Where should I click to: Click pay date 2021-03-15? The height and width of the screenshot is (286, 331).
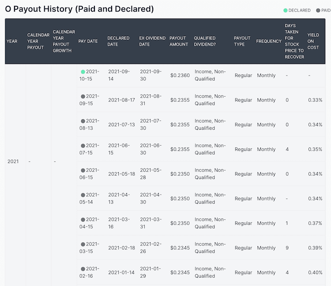[x=89, y=248]
